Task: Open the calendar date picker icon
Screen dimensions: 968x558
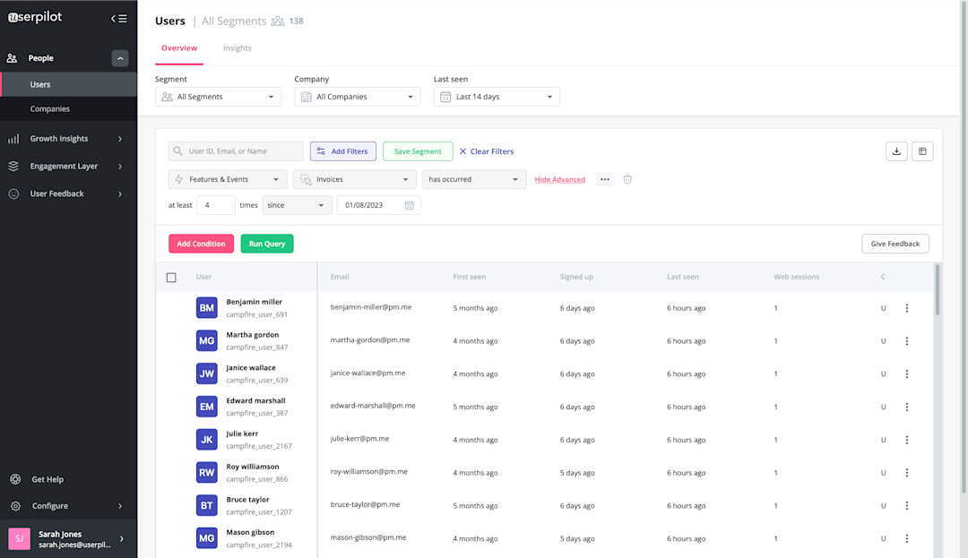Action: point(409,205)
